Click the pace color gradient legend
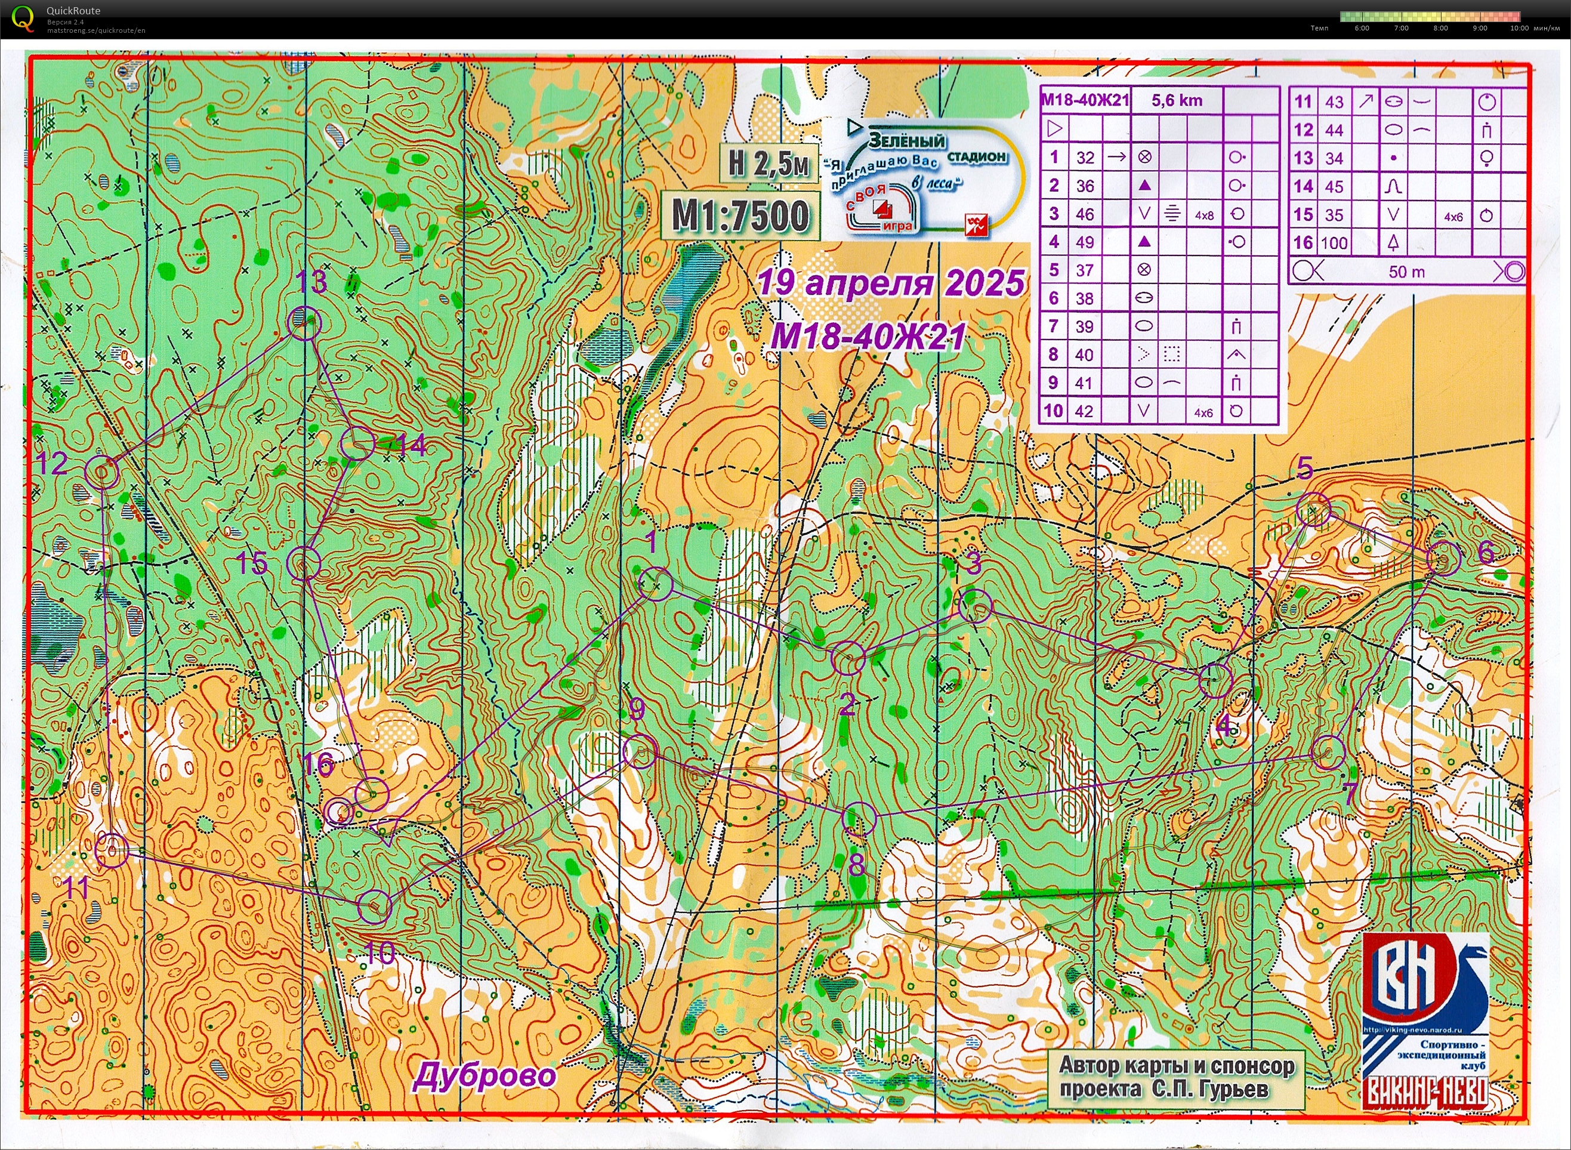 1430,16
